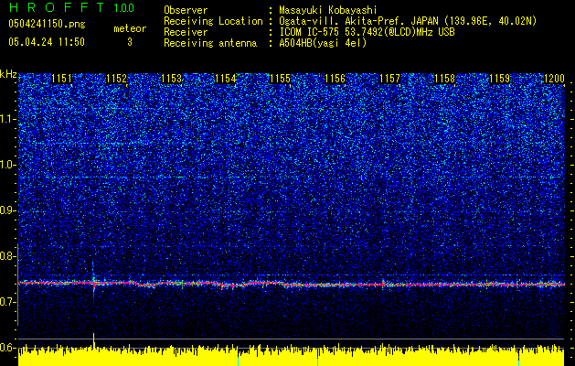
Task: Click the meteor count value 3
Action: (x=129, y=42)
